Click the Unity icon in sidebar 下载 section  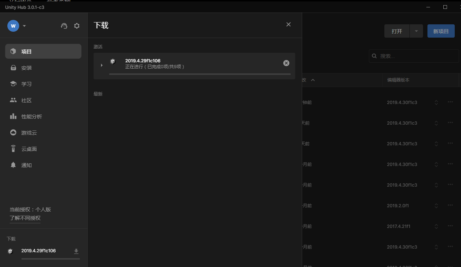10,252
